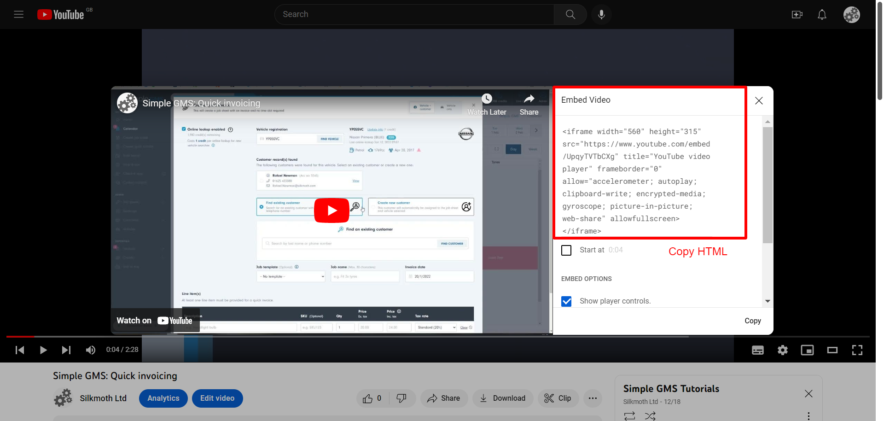The width and height of the screenshot is (884, 421).
Task: Switch to theater mode
Action: coord(832,350)
